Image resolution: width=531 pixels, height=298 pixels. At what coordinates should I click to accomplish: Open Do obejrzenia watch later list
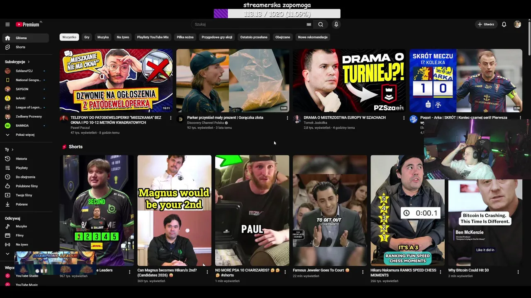point(25,177)
